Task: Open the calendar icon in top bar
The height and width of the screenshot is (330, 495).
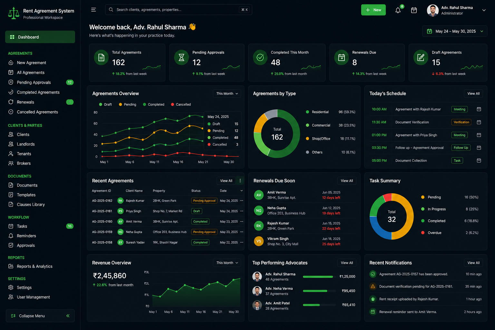Action: coord(414,10)
